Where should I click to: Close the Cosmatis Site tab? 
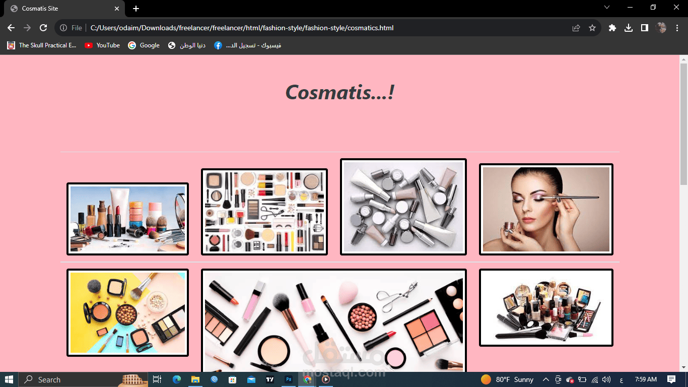tap(117, 9)
